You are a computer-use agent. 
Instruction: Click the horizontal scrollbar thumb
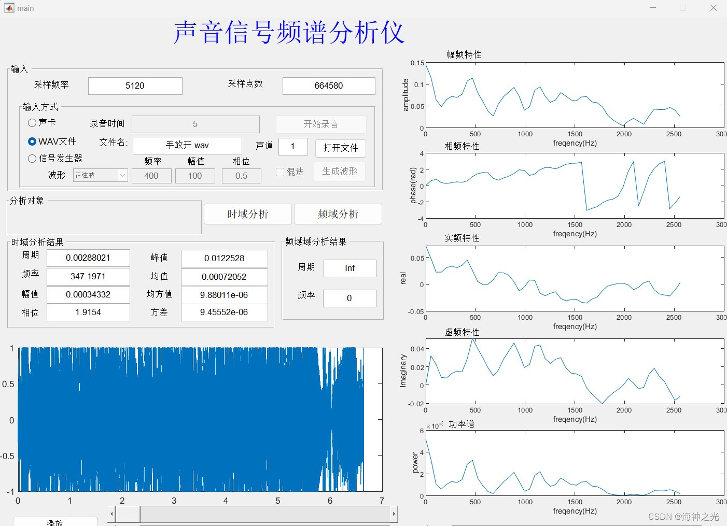point(128,514)
